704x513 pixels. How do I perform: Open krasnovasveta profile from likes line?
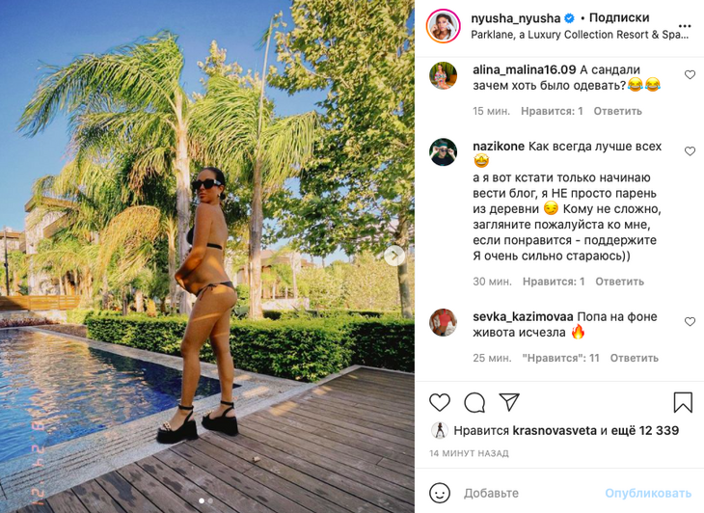click(x=555, y=430)
